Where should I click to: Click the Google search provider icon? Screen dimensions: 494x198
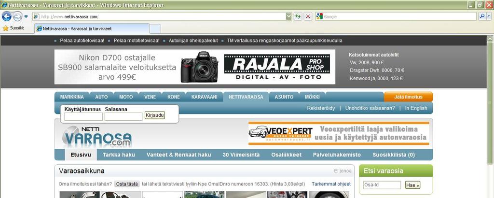click(x=319, y=16)
